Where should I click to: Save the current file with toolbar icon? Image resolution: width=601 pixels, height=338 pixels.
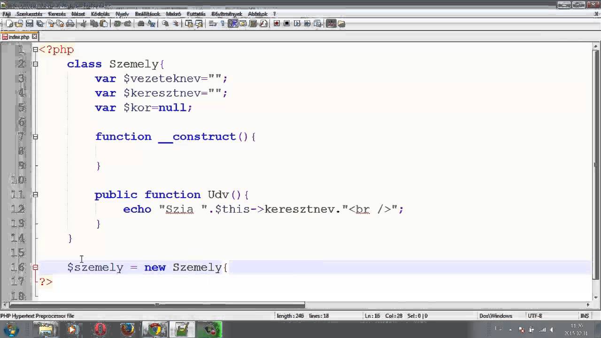30,23
